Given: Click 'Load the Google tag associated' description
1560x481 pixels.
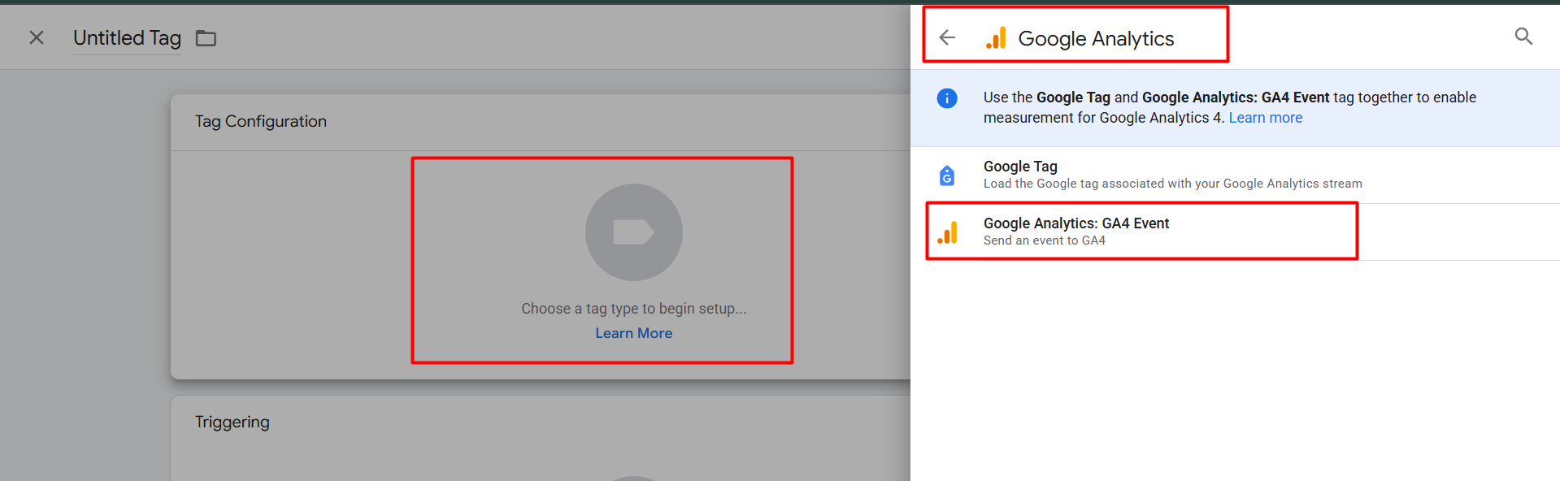Looking at the screenshot, I should (1172, 184).
